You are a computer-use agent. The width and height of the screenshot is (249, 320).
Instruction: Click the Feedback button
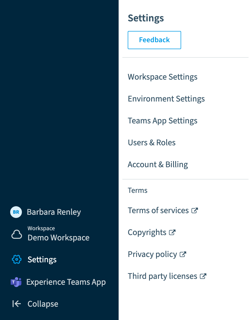154,40
